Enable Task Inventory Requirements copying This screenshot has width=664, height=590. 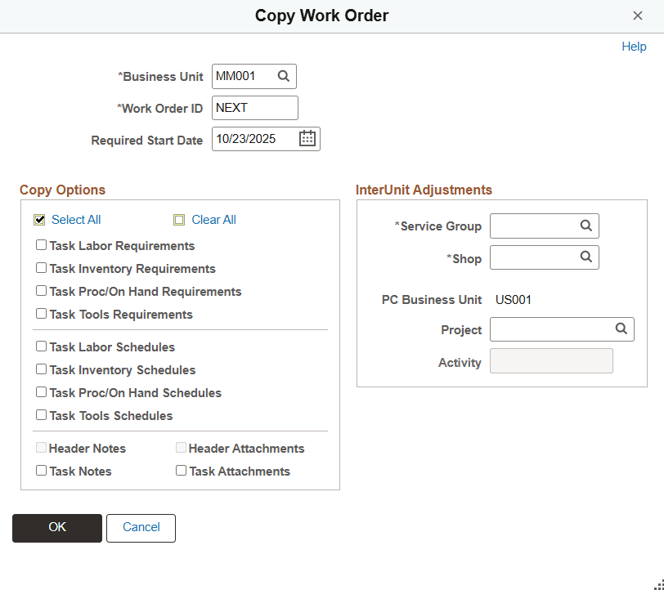[41, 268]
